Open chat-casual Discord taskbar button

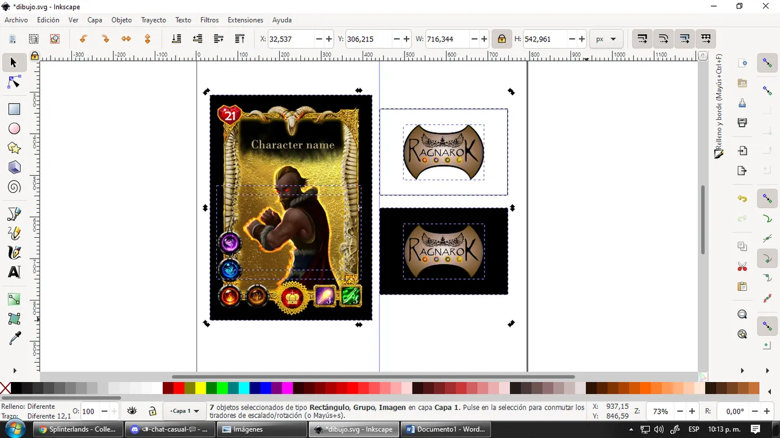coord(169,429)
